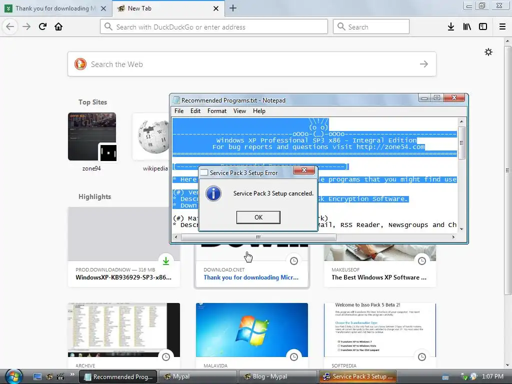The height and width of the screenshot is (384, 512).
Task: Toggle the sidebar icon in the browser toolbar
Action: 483,27
